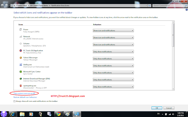Click text 'PC Tools AntiVirus Free'
The width and height of the screenshot is (188, 117).
coord(32,53)
